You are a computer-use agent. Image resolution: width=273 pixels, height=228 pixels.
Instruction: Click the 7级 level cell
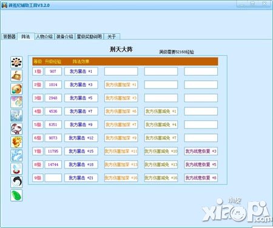tap(38, 151)
